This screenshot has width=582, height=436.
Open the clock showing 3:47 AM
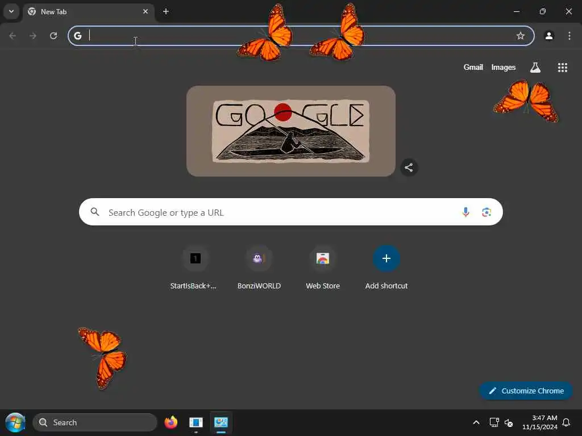point(540,422)
